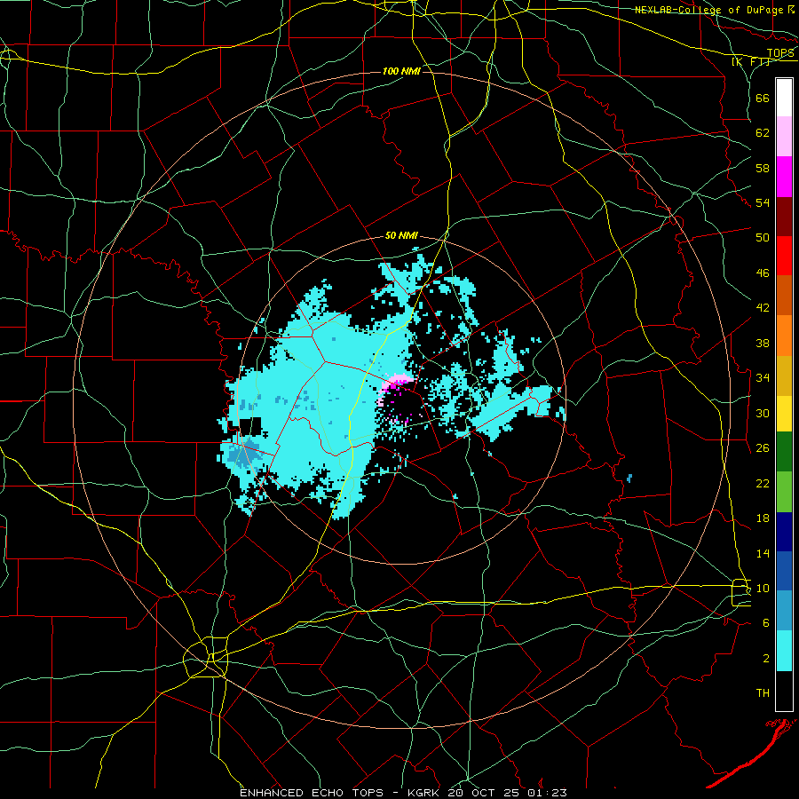Click the 26 value on the legend
The image size is (799, 799).
click(x=763, y=448)
